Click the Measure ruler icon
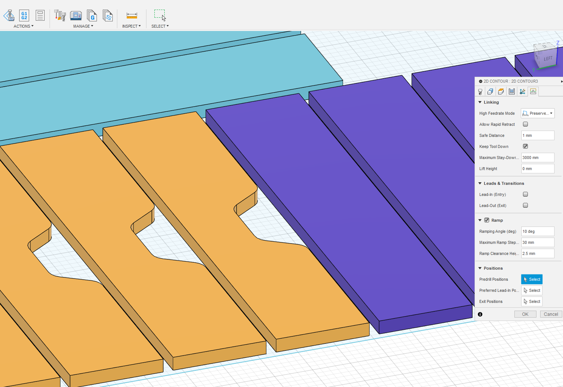Screen dimensions: 563x387 pyautogui.click(x=132, y=15)
